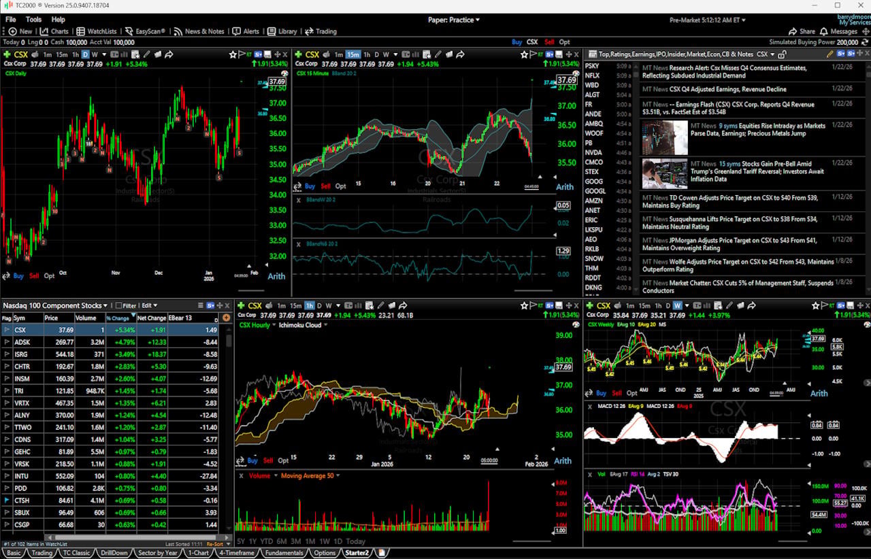Click green plus icon on 15-minute chart
The image size is (871, 559).
(x=297, y=54)
